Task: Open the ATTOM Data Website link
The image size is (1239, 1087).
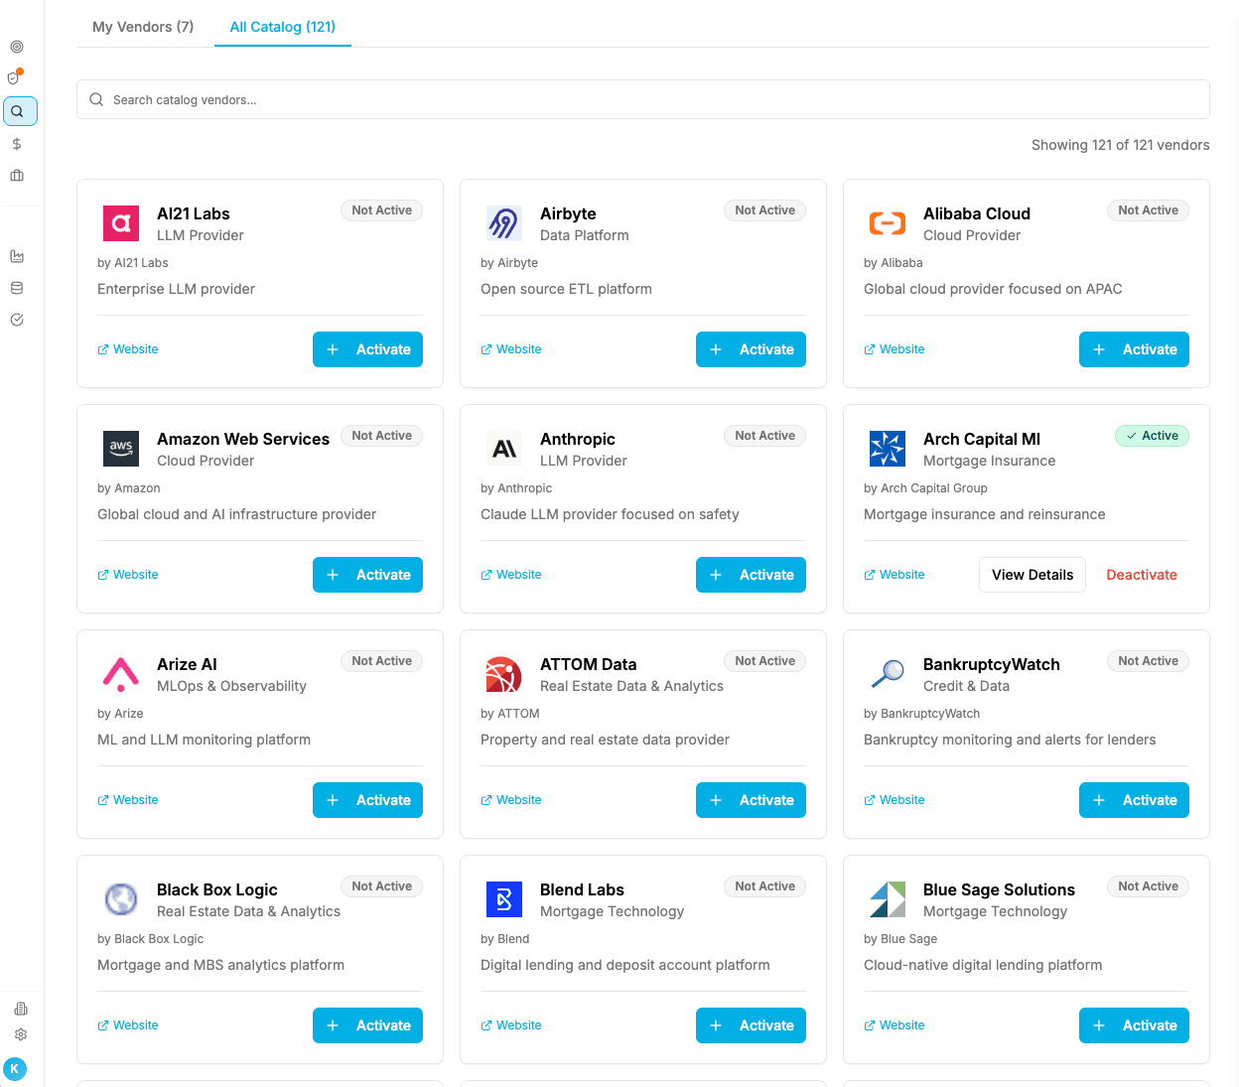Action: tap(511, 800)
